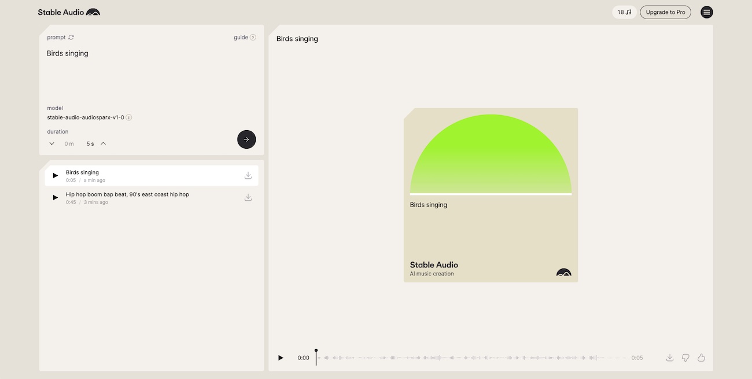The image size is (752, 379).
Task: Increase duration with the up chevron
Action: 103,143
